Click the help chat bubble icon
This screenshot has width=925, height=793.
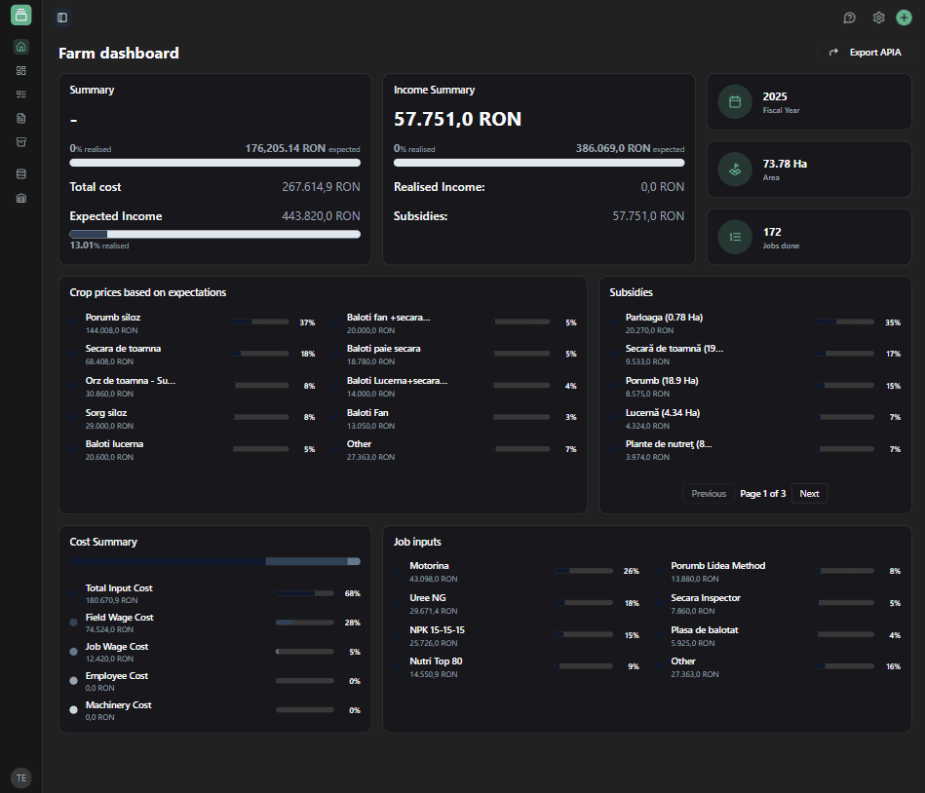click(849, 18)
